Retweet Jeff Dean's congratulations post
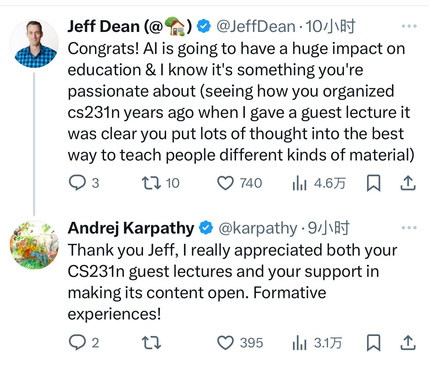The height and width of the screenshot is (365, 429). tap(151, 183)
